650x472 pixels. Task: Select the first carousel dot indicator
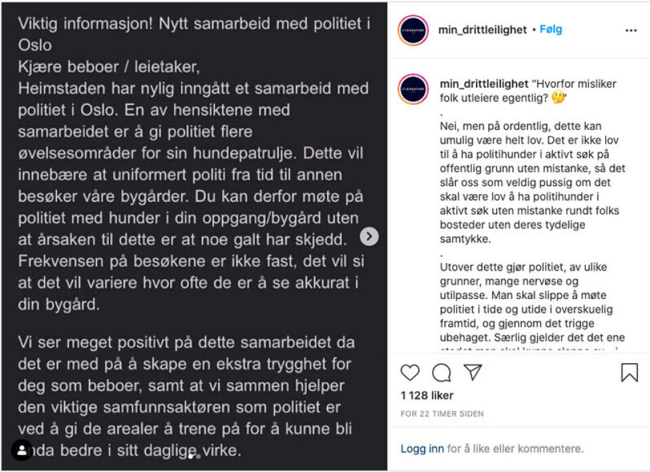[x=191, y=456]
